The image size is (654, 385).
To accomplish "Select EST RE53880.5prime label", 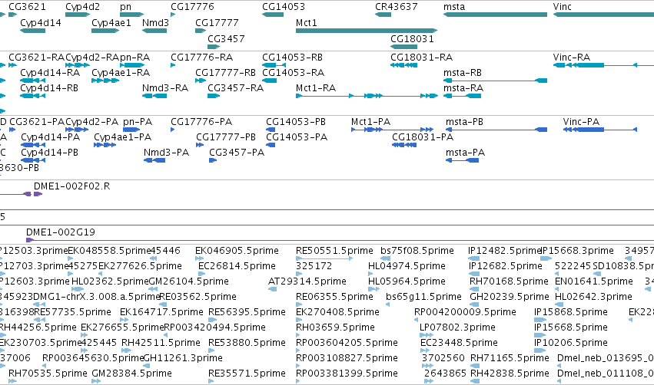I will pyautogui.click(x=247, y=344).
